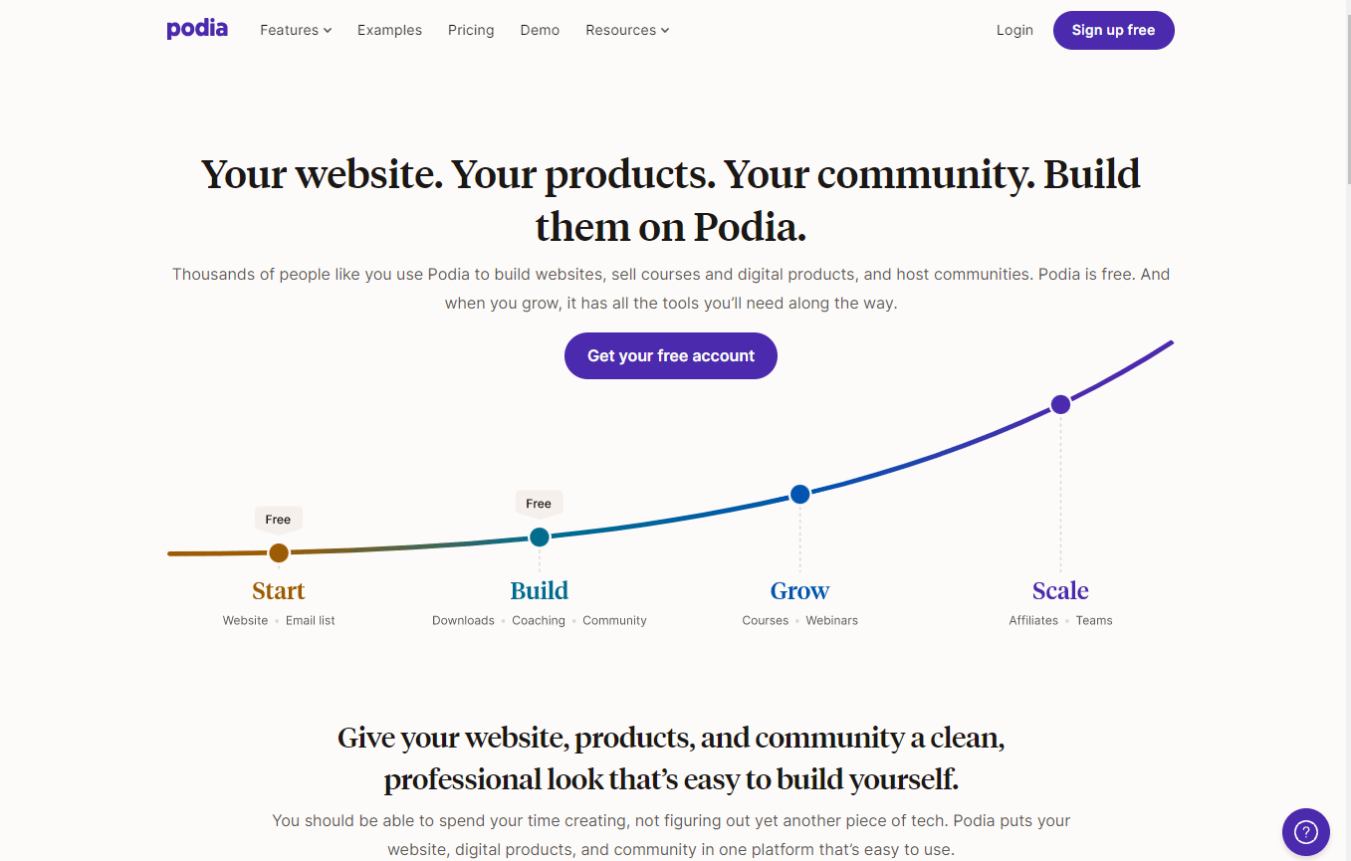Click the purple Scale circle marker
The image size is (1351, 861).
1060,404
